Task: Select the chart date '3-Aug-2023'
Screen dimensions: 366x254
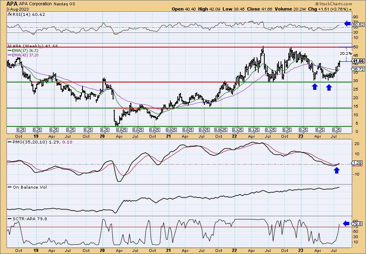Action: 18,9
